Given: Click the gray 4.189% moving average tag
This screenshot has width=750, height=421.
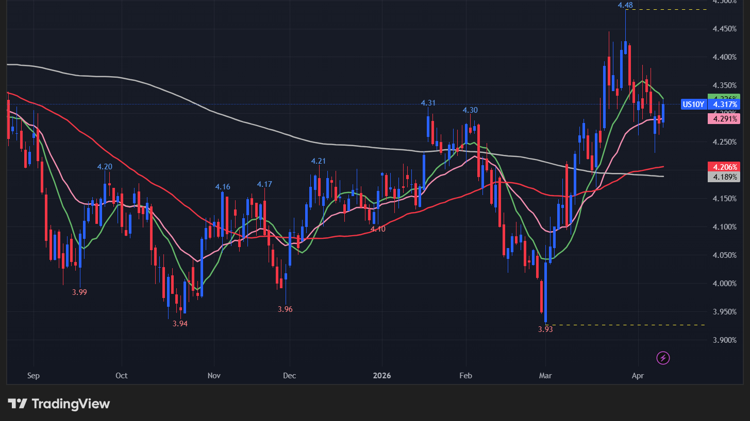Looking at the screenshot, I should 724,177.
